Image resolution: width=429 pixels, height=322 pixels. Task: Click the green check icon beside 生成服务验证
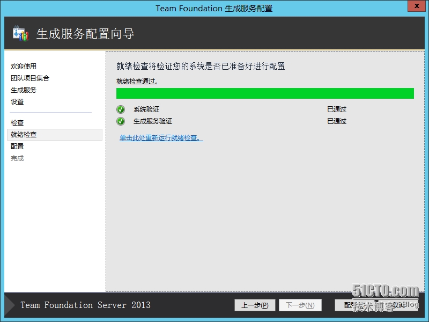click(120, 121)
